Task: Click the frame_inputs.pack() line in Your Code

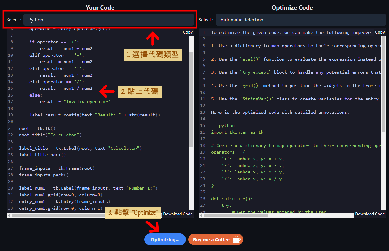Action: coord(44,175)
